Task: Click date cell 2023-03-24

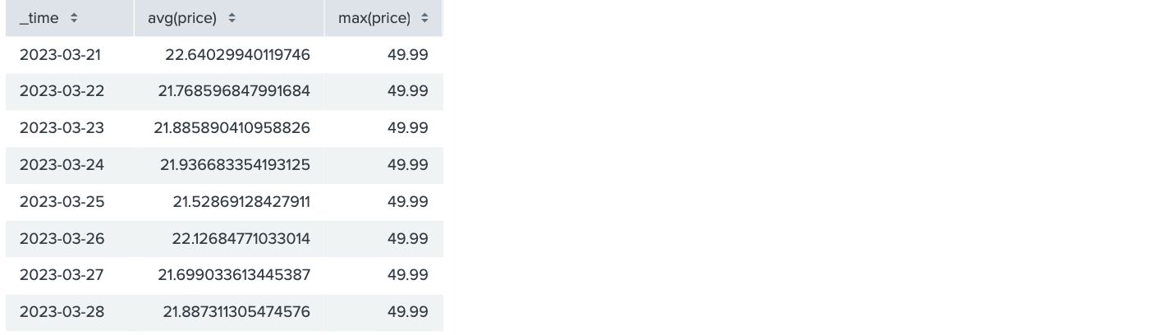Action: [x=62, y=165]
